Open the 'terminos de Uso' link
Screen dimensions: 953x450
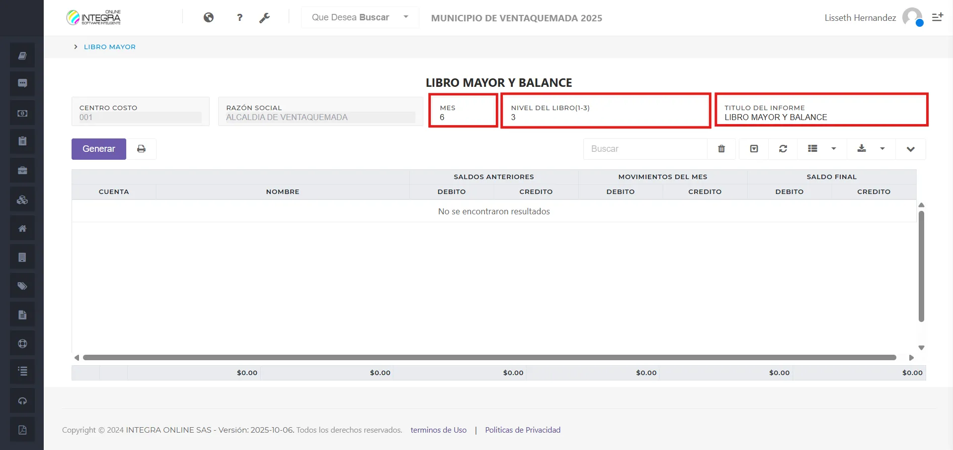pos(438,430)
